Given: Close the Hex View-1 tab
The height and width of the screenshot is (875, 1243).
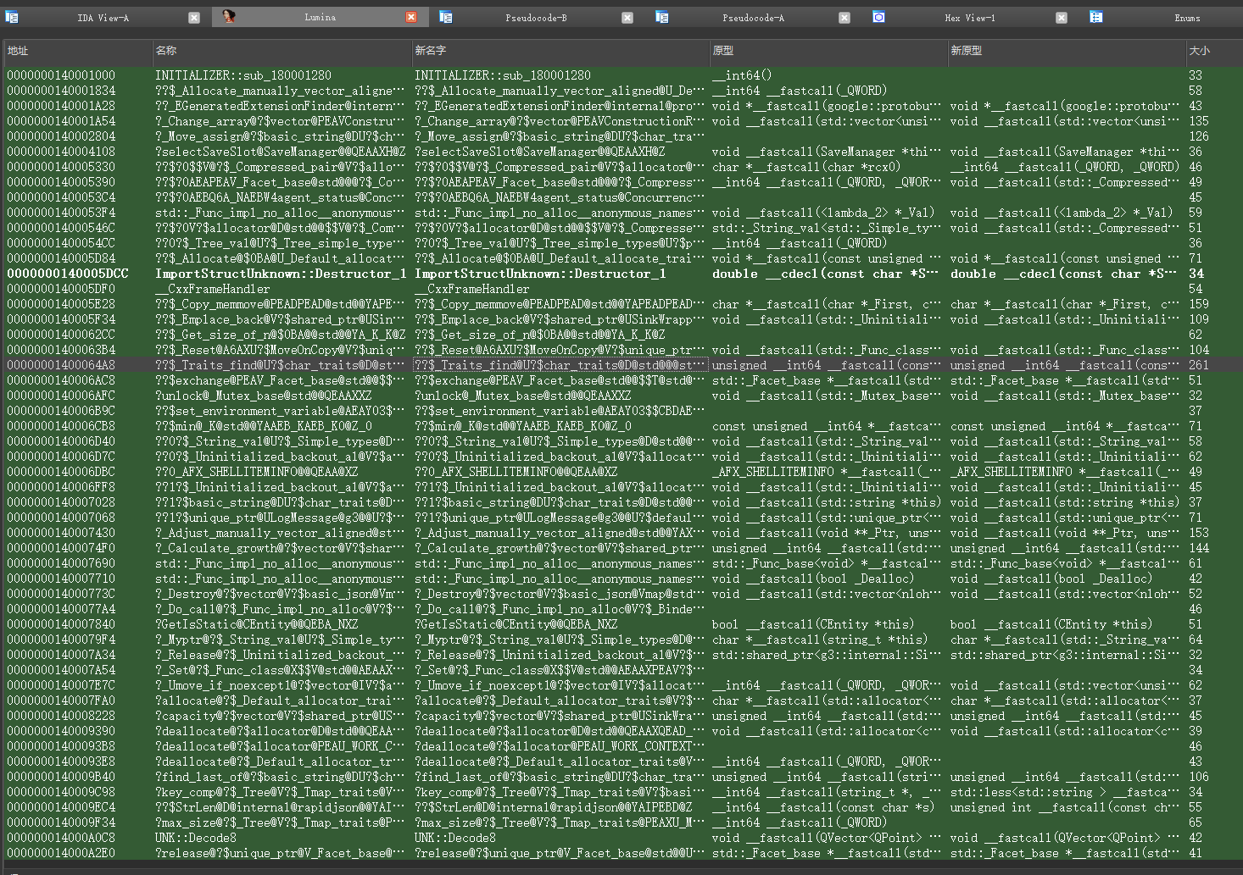Looking at the screenshot, I should (x=1062, y=18).
